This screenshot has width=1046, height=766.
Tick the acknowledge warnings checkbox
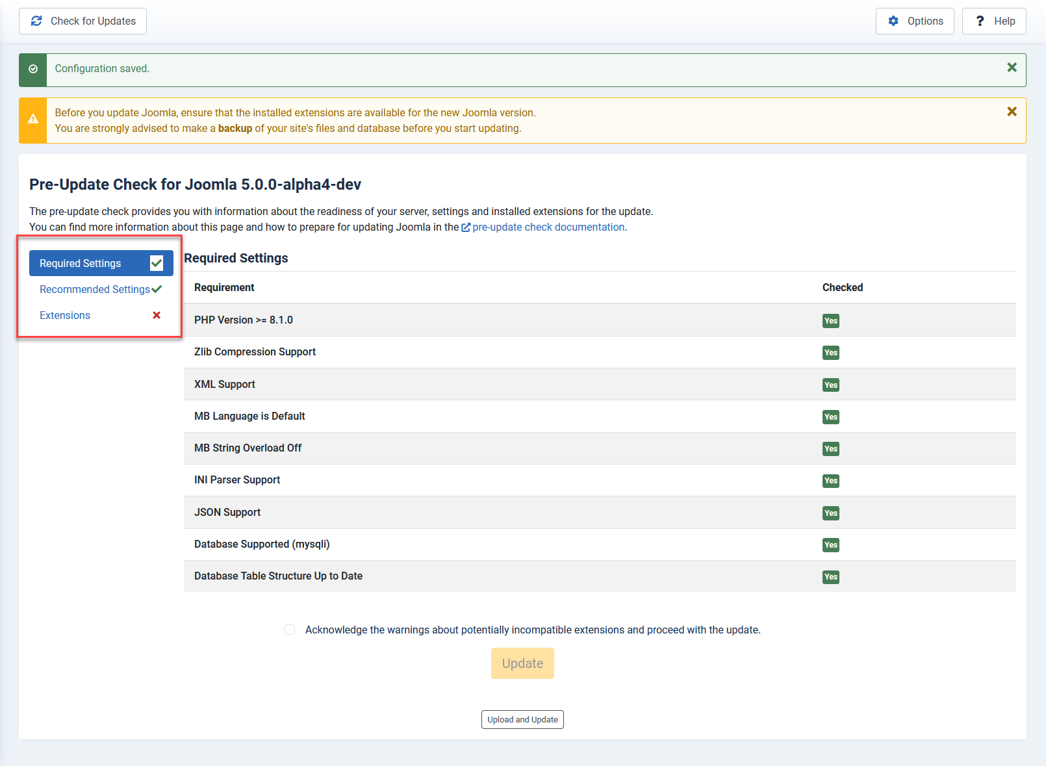[290, 630]
